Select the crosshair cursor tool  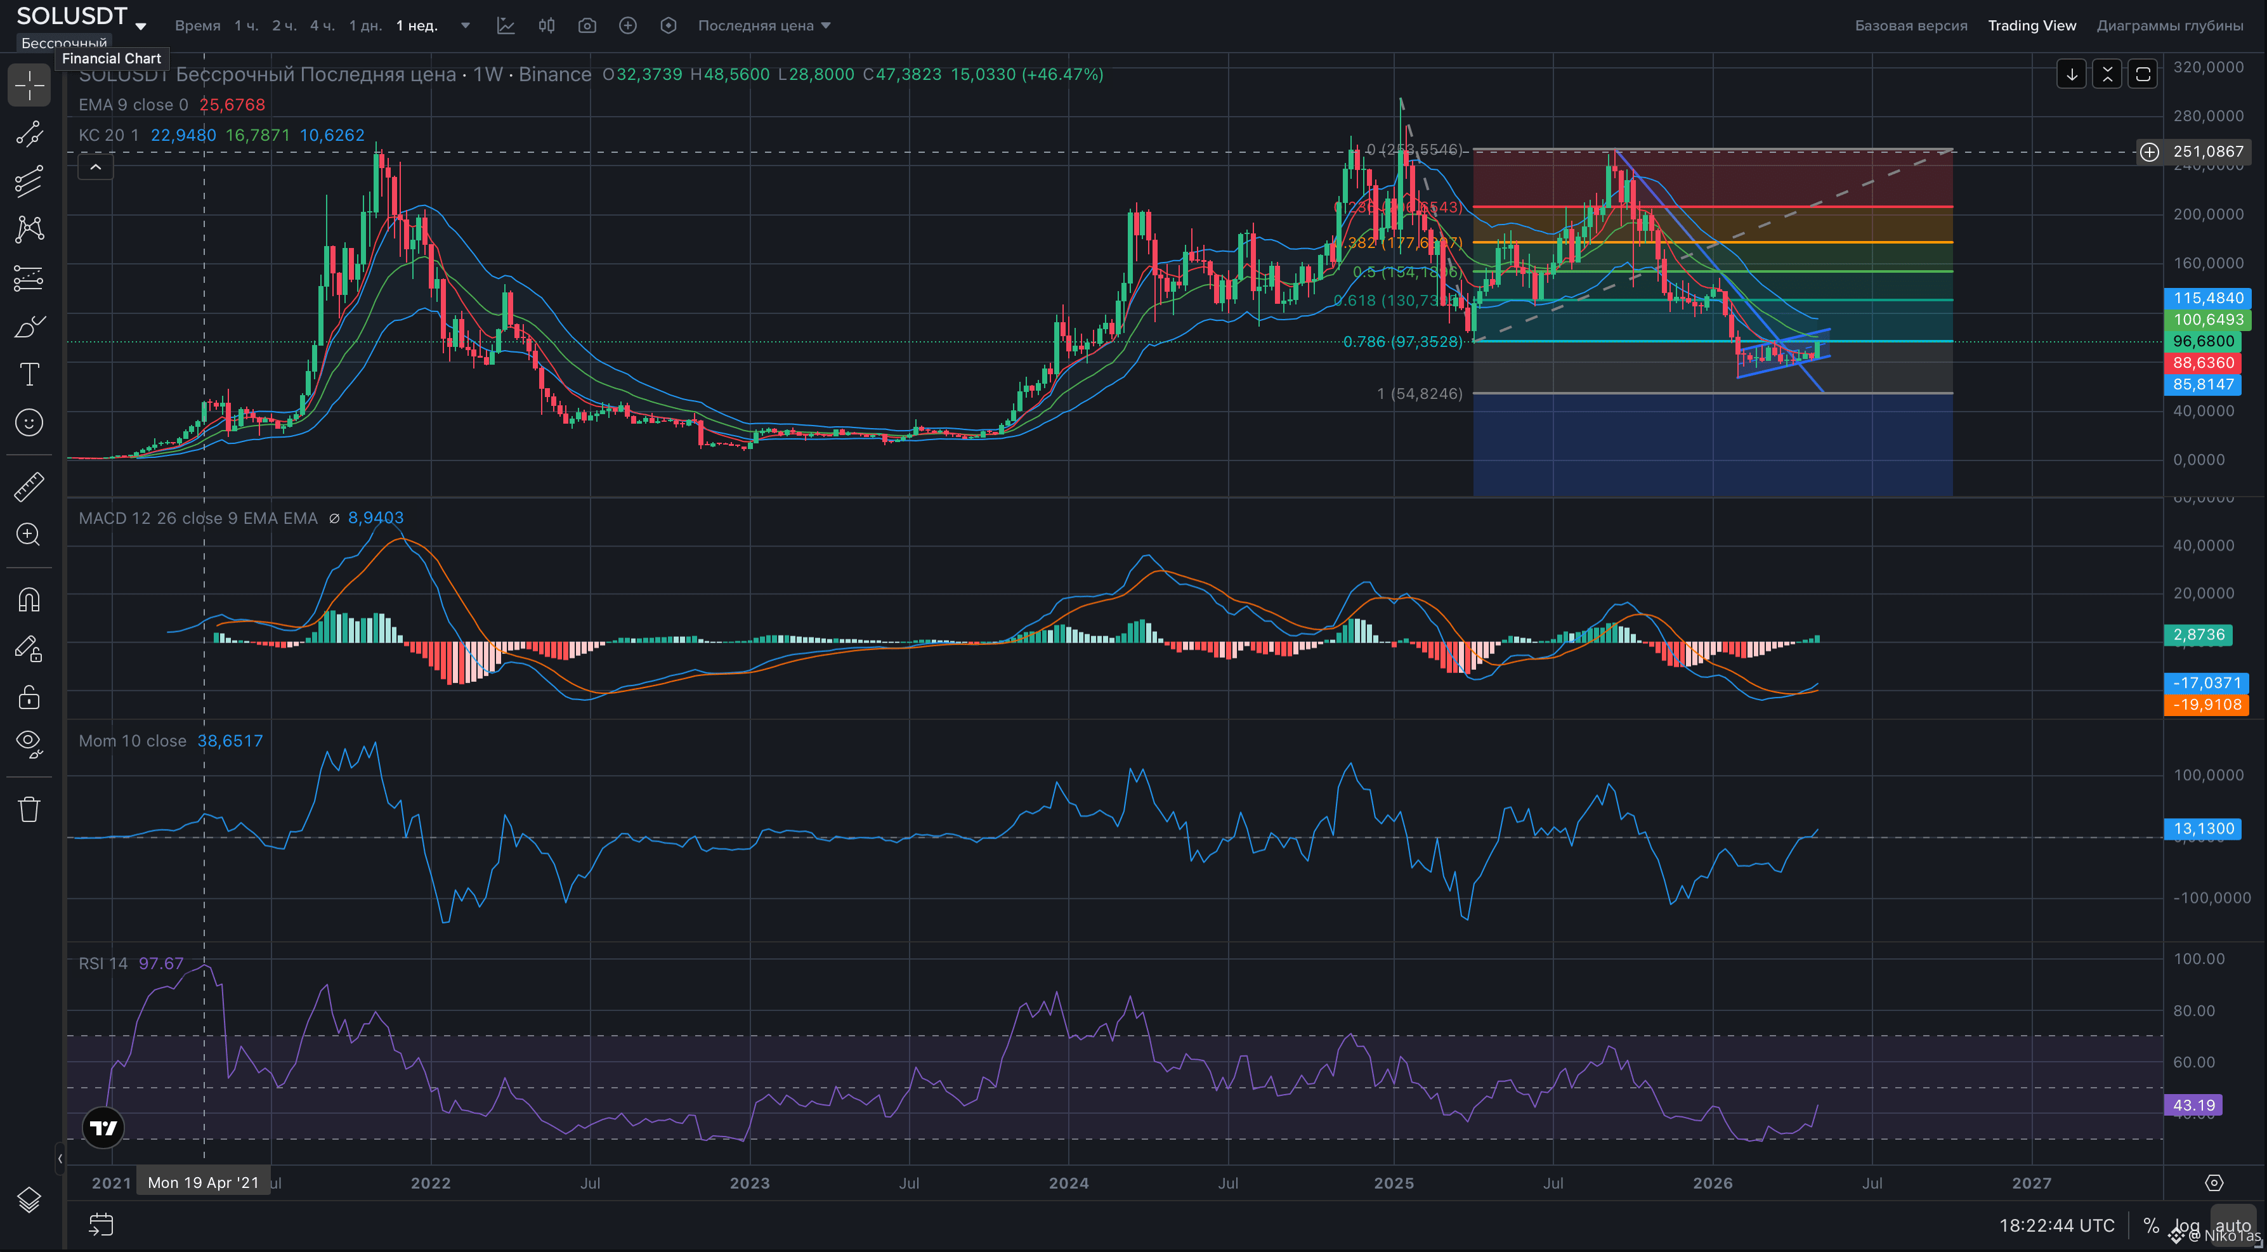[x=29, y=86]
